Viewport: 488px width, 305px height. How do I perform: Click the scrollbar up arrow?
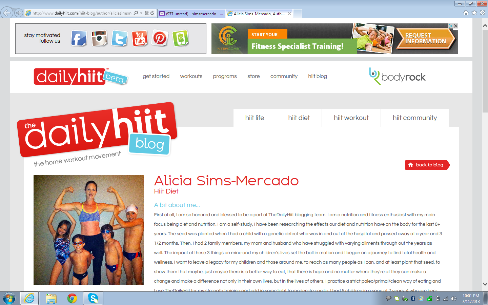click(485, 25)
